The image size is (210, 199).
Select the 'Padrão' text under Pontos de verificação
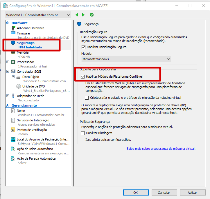click(23, 134)
